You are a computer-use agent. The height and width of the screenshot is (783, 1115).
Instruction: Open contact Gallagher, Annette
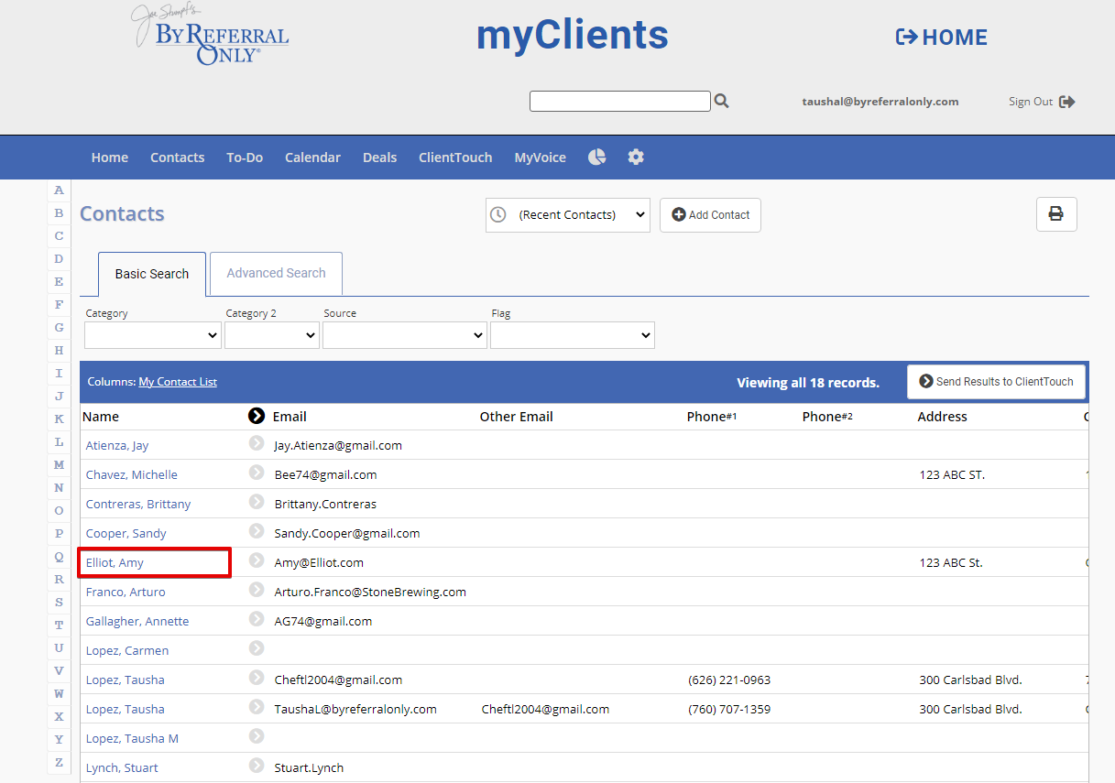click(137, 621)
